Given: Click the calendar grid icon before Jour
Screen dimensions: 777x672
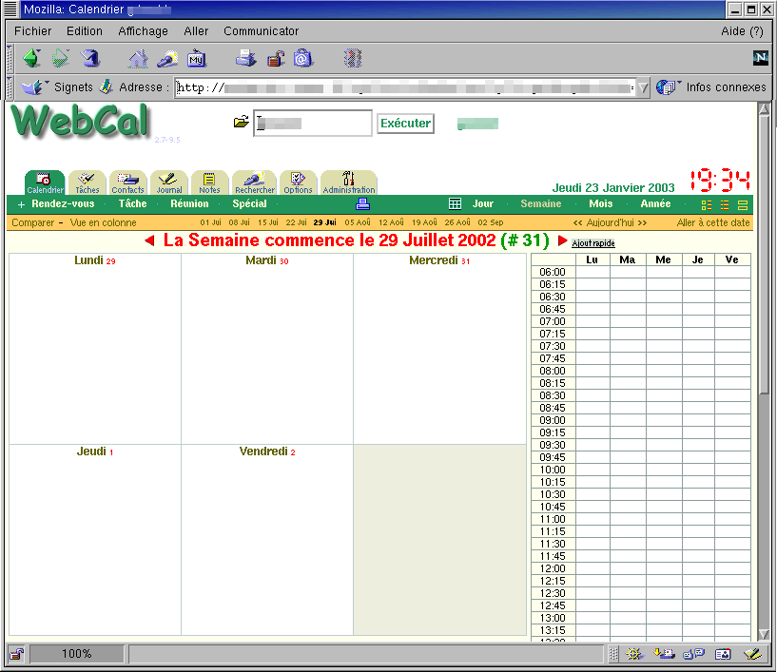Looking at the screenshot, I should click(x=455, y=203).
